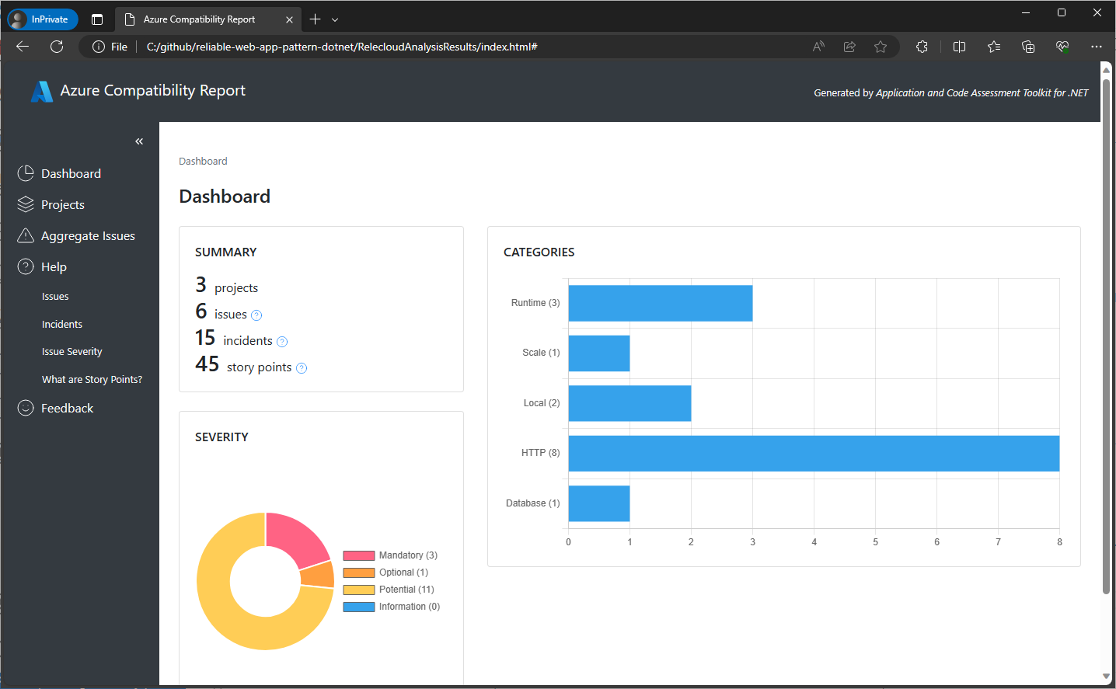Open the Edge settings menu
1116x689 pixels.
[x=1097, y=47]
